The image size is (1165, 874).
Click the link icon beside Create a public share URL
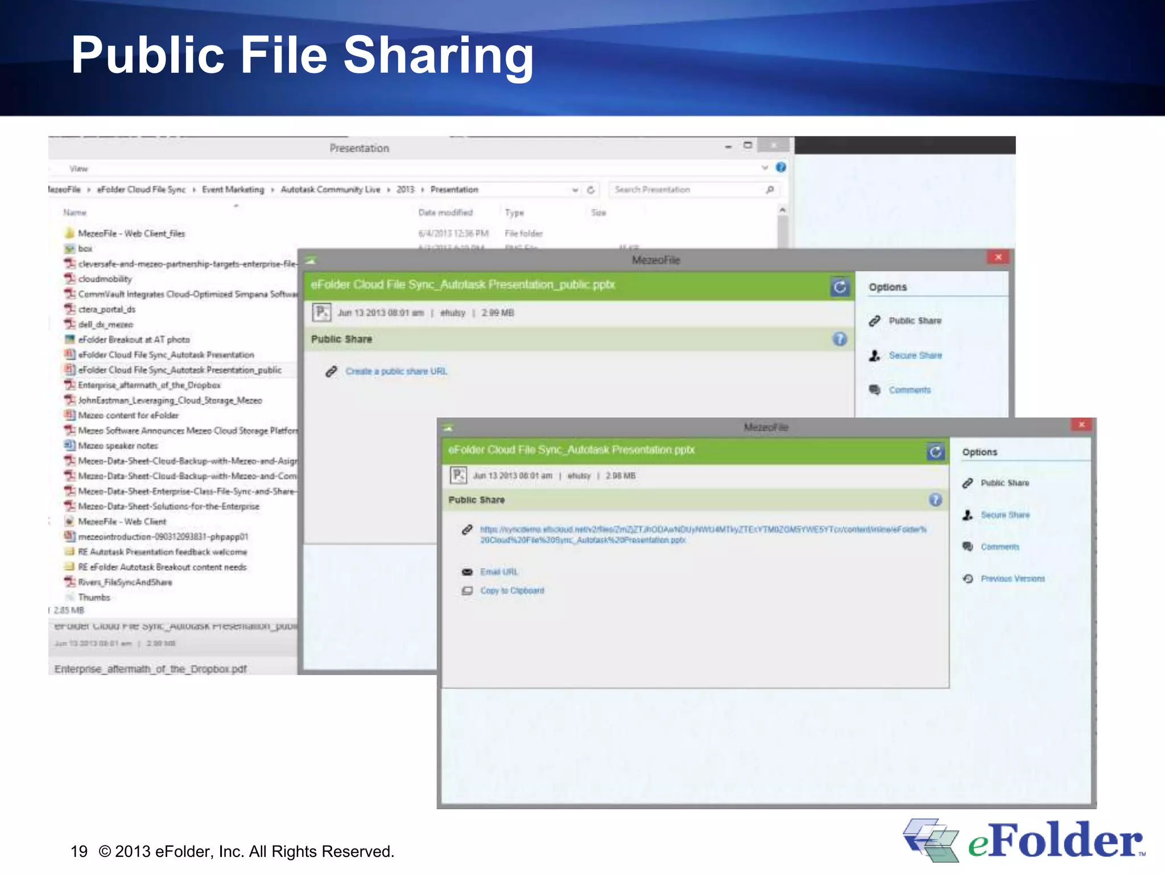[331, 372]
